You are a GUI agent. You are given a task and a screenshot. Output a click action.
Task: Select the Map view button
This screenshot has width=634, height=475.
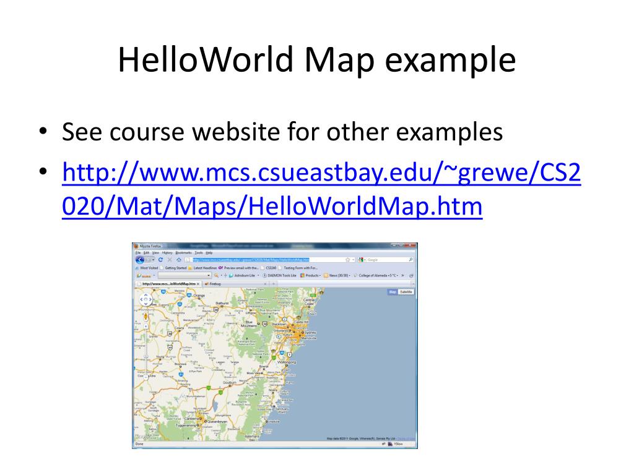coord(392,292)
